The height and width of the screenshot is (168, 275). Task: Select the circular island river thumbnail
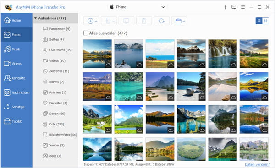tap(191, 149)
